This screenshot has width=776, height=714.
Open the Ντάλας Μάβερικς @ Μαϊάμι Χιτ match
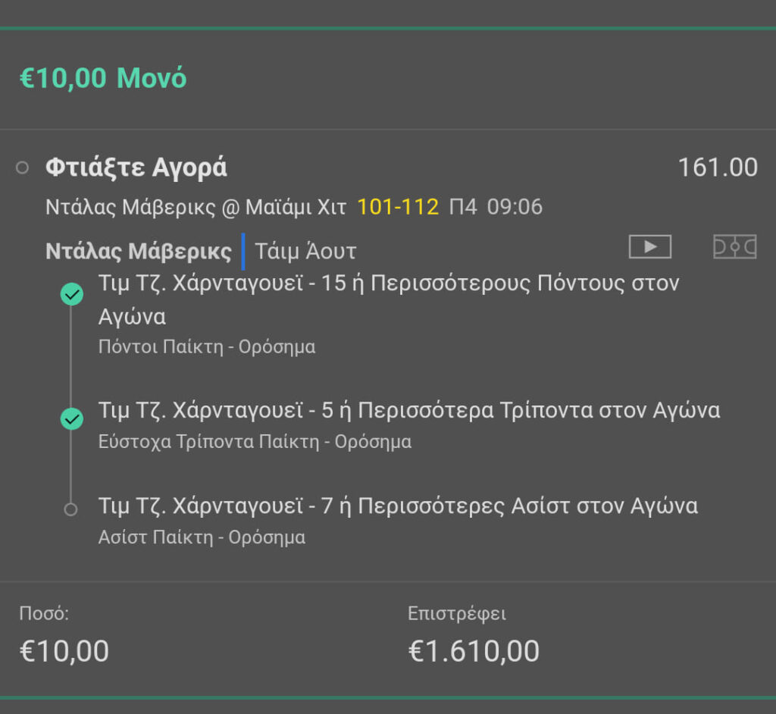coord(196,207)
